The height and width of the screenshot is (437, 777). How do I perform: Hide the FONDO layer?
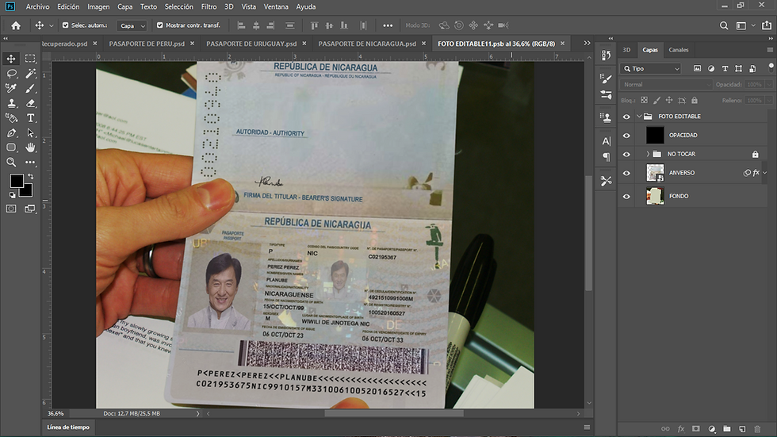[x=626, y=196]
